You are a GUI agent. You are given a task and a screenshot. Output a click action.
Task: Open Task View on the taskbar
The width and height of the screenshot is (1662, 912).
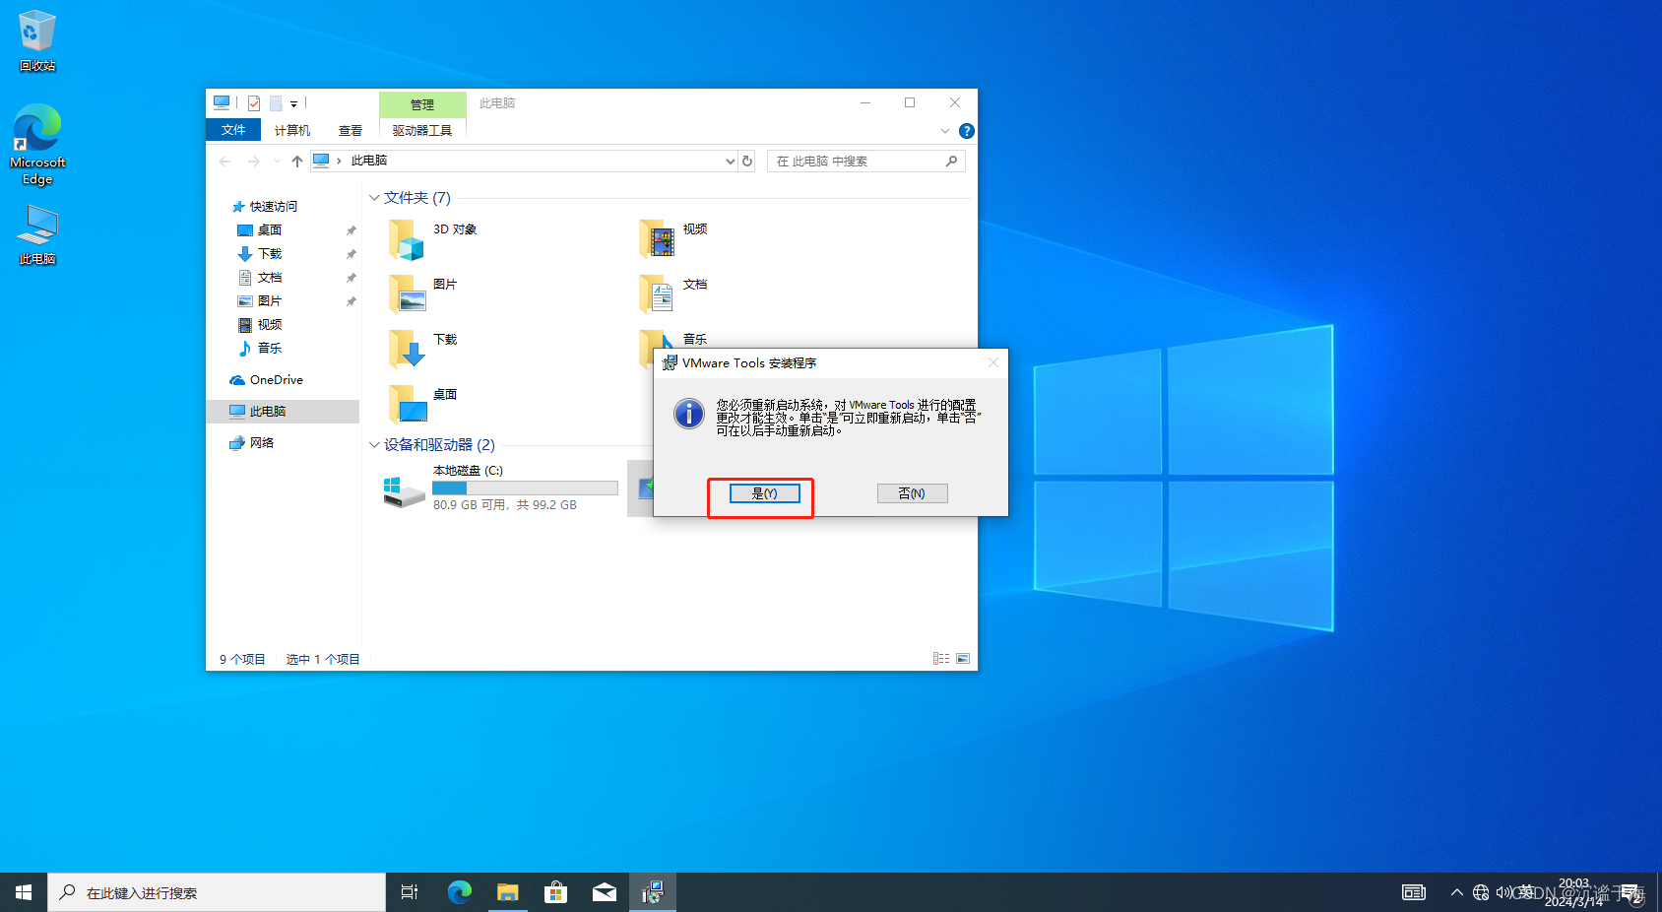[x=409, y=891]
